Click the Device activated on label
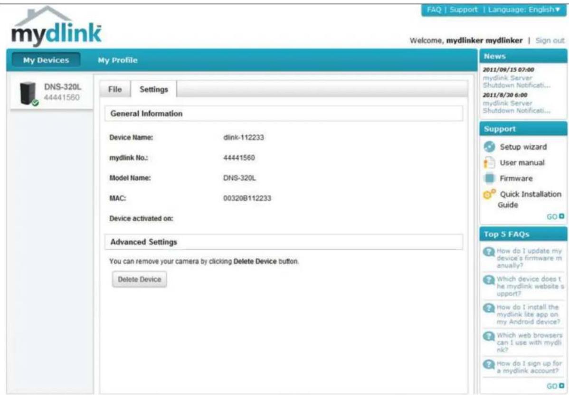The image size is (569, 395). pos(141,219)
